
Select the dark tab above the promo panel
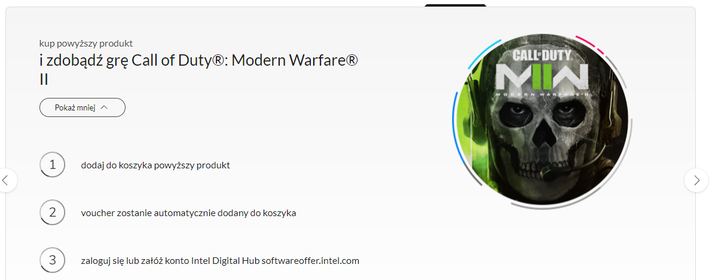pos(456,5)
